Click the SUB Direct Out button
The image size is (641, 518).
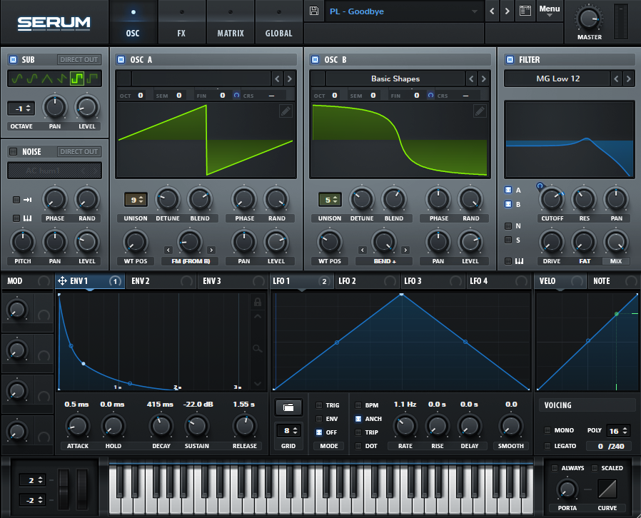(x=79, y=60)
